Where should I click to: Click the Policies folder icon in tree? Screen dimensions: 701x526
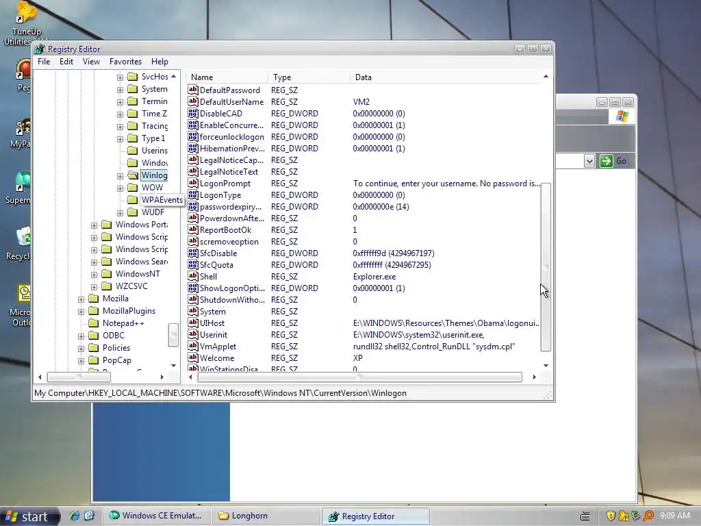click(x=93, y=347)
